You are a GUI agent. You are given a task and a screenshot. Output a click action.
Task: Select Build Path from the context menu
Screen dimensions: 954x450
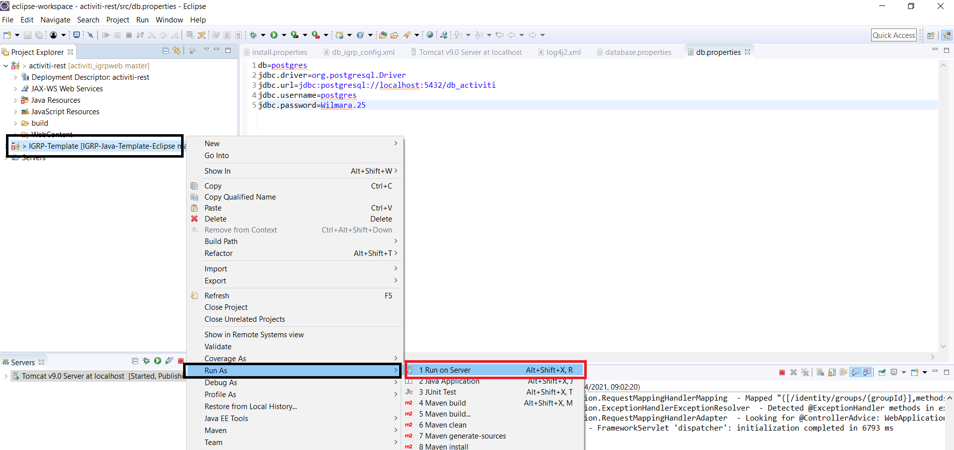pyautogui.click(x=294, y=241)
